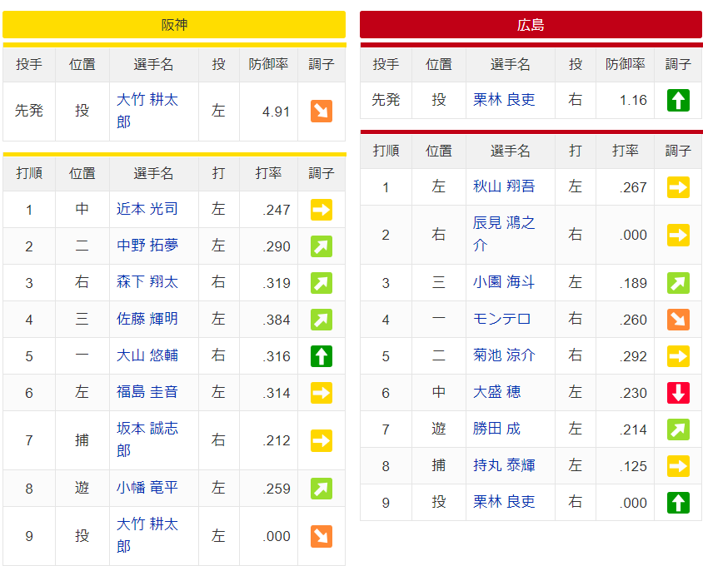Click the condition arrow beside モンテロ
703x566 pixels.
click(x=678, y=319)
